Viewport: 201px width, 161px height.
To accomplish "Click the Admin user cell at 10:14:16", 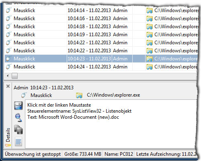I will [x=120, y=19].
